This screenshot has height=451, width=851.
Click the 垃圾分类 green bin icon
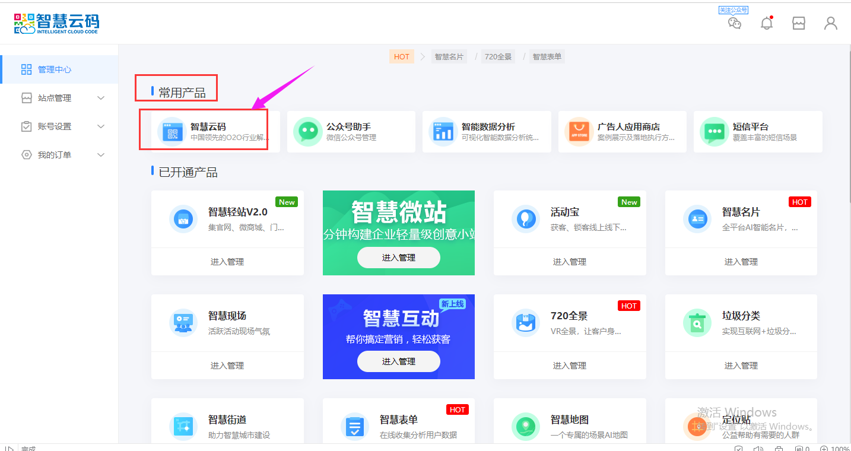[697, 323]
